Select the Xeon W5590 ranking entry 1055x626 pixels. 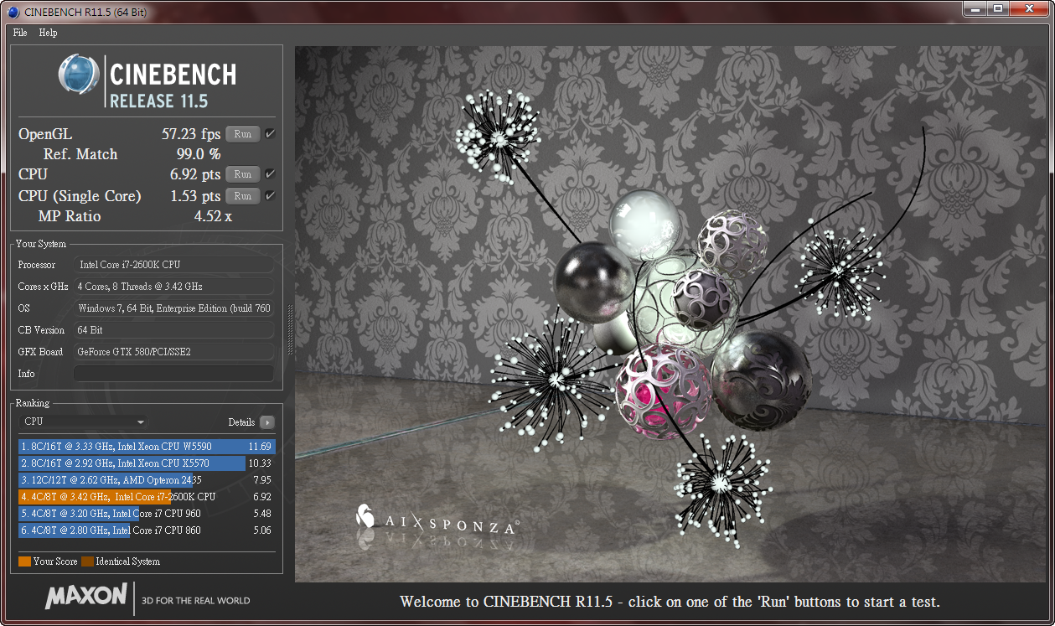point(147,447)
